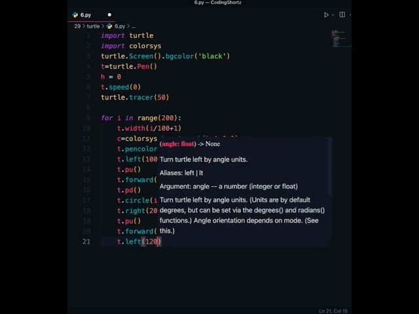Select the 6.py breadcrumb item
Screen dimensions: 419x314
[x=120, y=26]
